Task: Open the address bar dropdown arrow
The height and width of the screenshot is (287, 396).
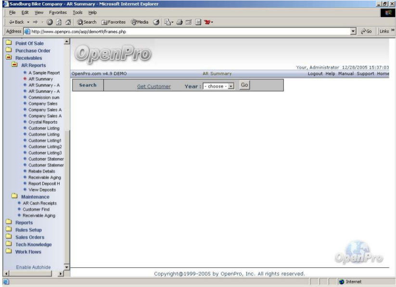Action: click(354, 31)
